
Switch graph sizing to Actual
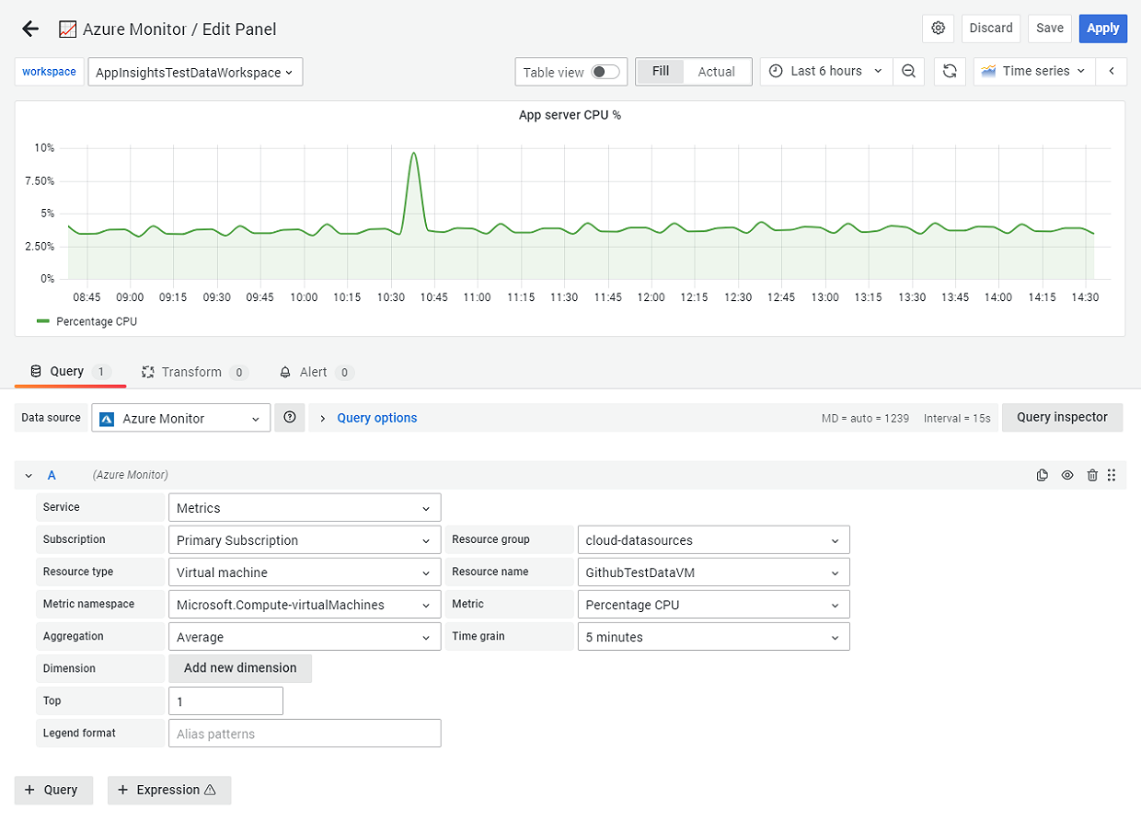[x=717, y=71]
